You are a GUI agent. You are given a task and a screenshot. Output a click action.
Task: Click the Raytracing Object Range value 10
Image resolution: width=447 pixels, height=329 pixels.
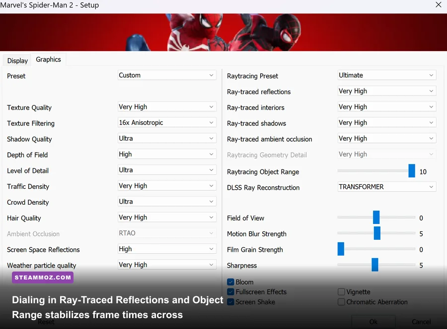[x=423, y=172]
